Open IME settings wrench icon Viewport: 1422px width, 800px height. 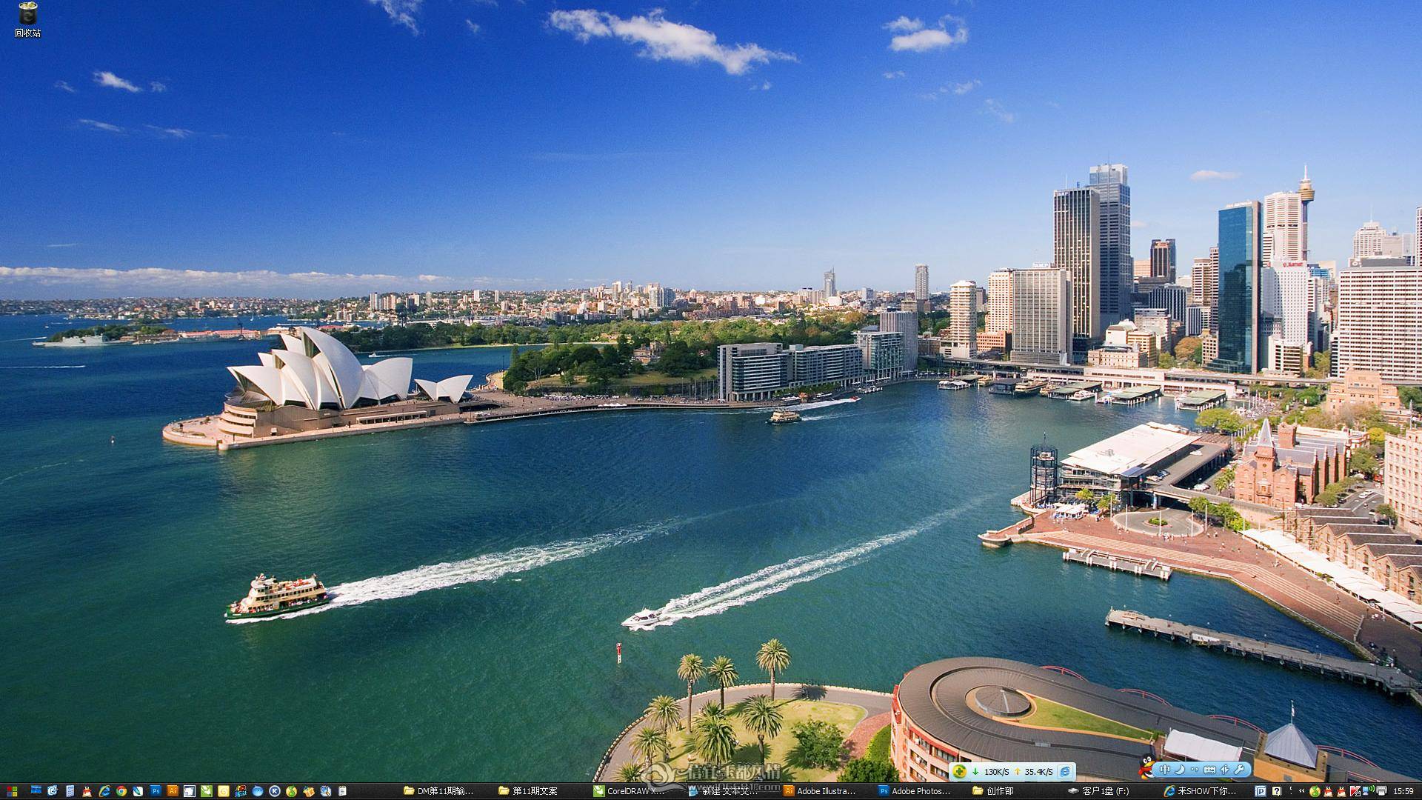1239,770
